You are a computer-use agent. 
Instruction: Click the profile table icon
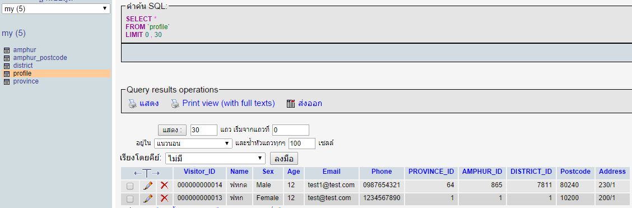(x=7, y=74)
